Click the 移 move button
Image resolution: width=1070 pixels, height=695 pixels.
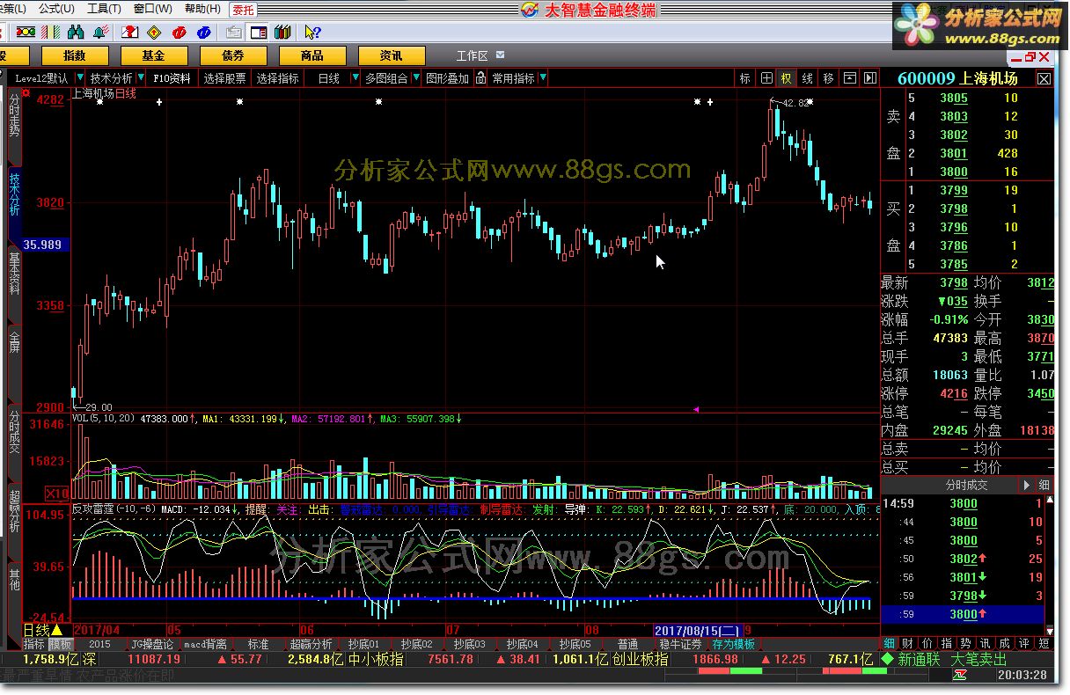(828, 78)
